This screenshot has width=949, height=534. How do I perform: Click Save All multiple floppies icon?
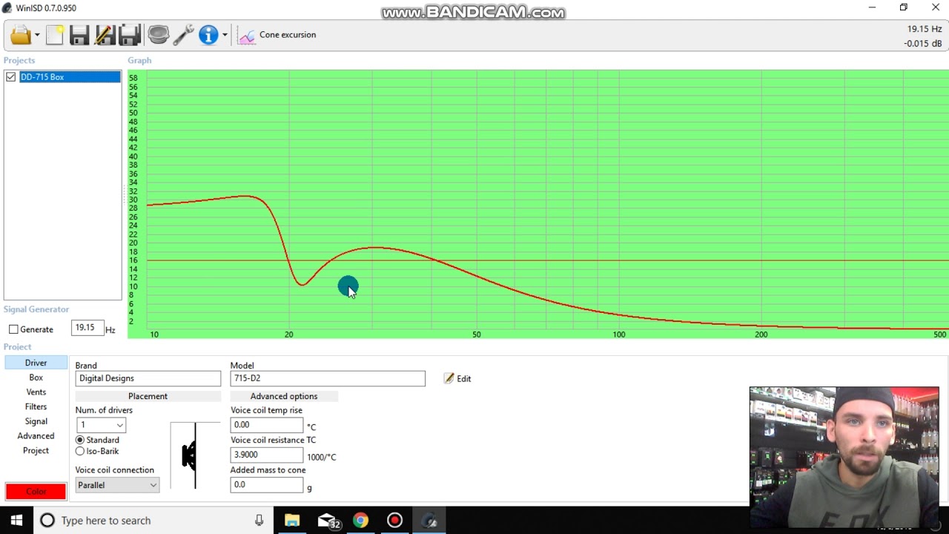coord(130,35)
